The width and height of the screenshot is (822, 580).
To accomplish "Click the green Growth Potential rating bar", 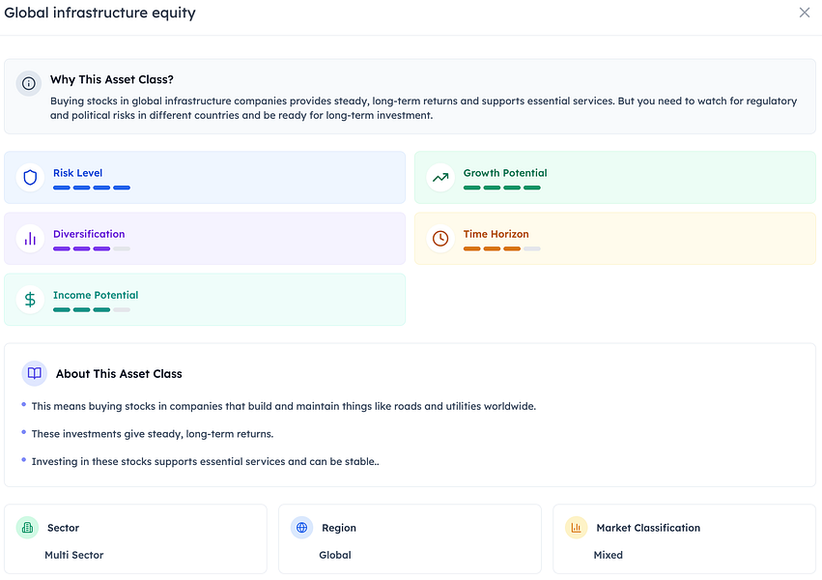I will (x=501, y=188).
